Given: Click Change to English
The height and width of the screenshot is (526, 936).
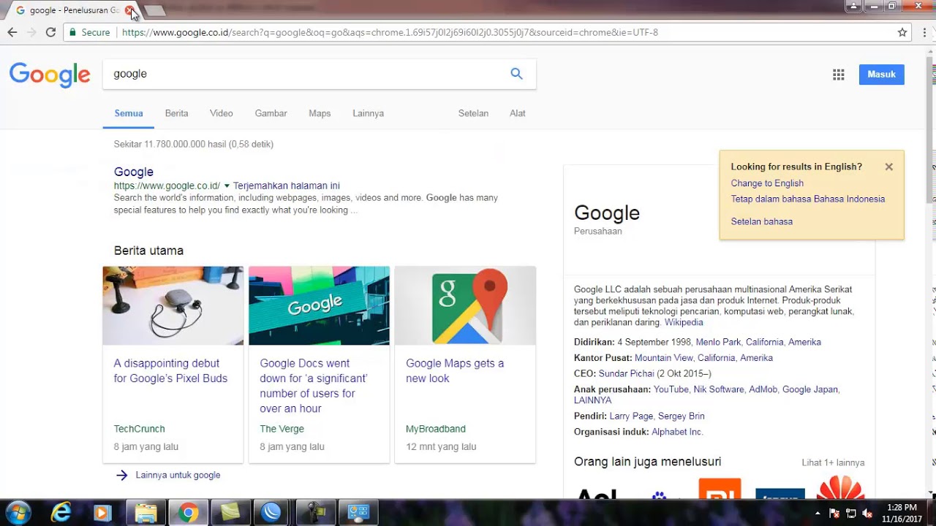Looking at the screenshot, I should click(x=767, y=183).
